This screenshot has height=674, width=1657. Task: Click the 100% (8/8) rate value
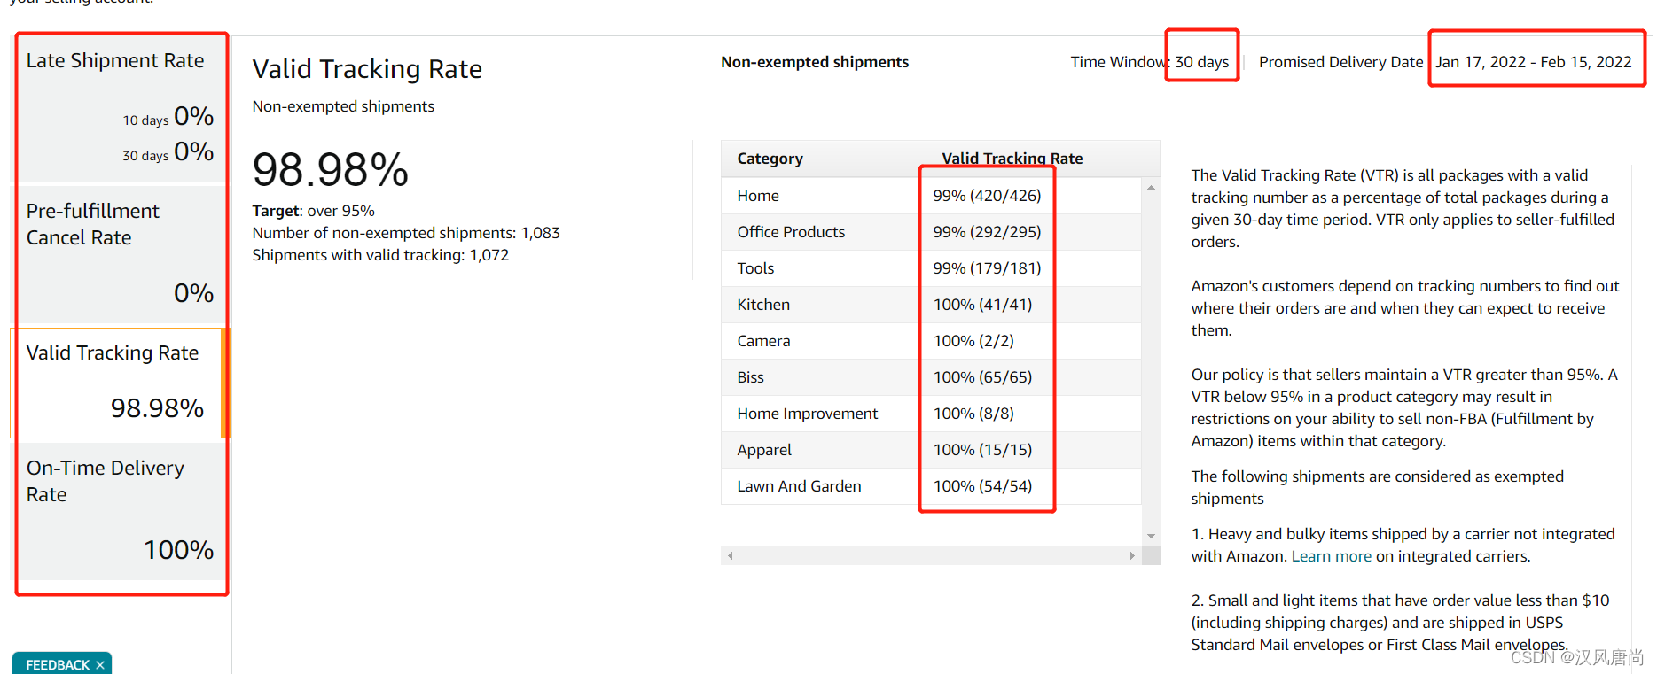973,413
